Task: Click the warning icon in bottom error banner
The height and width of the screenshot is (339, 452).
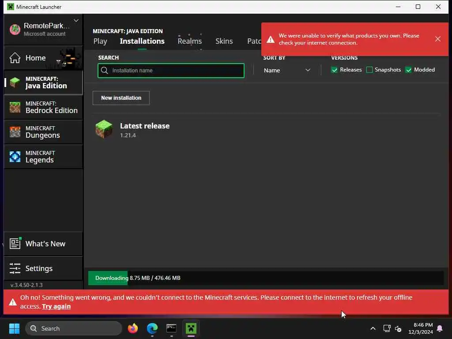Action: coord(13,302)
